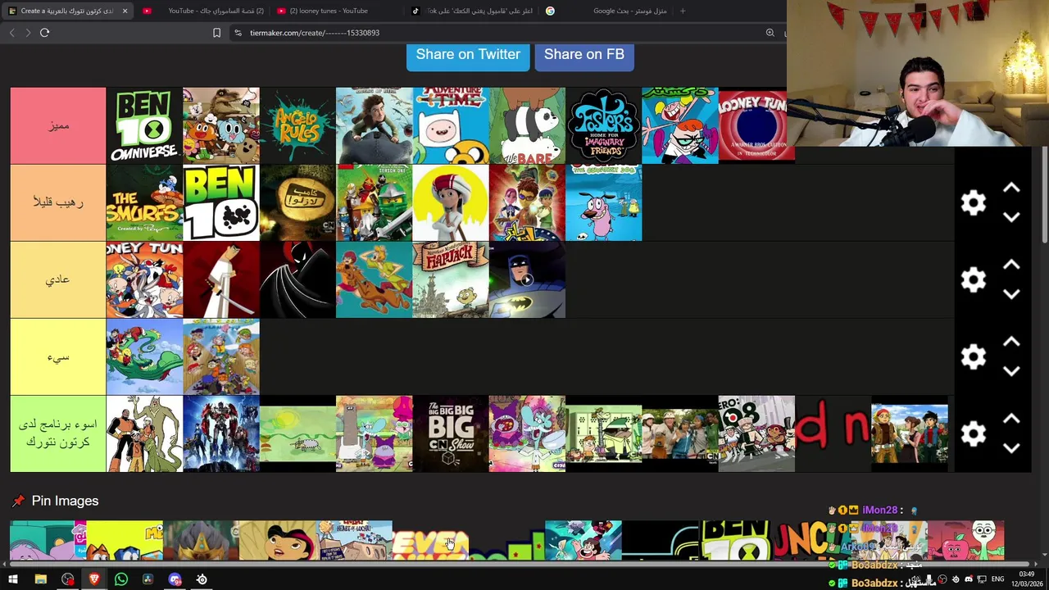The width and height of the screenshot is (1049, 590).
Task: Open settings gear for سيء tier
Action: [973, 357]
